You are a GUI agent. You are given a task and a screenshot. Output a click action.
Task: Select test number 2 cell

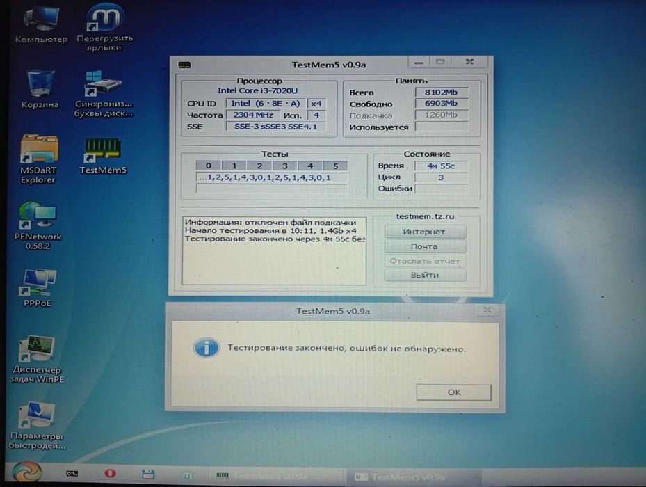pyautogui.click(x=259, y=166)
